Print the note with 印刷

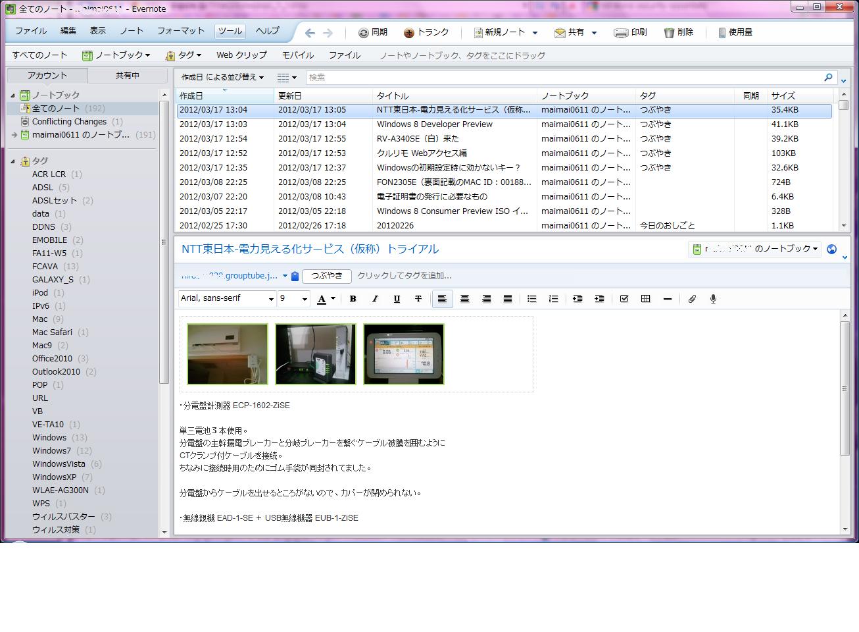click(x=630, y=32)
